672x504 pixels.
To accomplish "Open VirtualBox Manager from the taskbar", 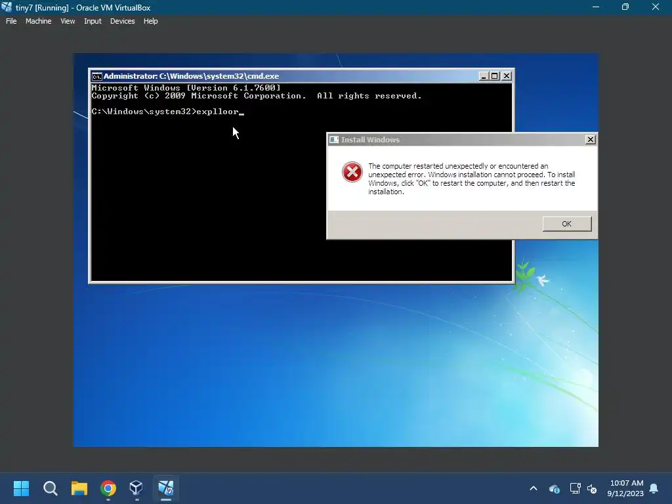I will click(x=136, y=488).
